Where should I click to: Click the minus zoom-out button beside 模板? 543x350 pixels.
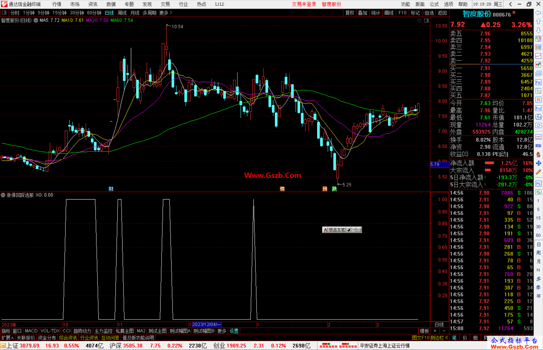(x=444, y=331)
